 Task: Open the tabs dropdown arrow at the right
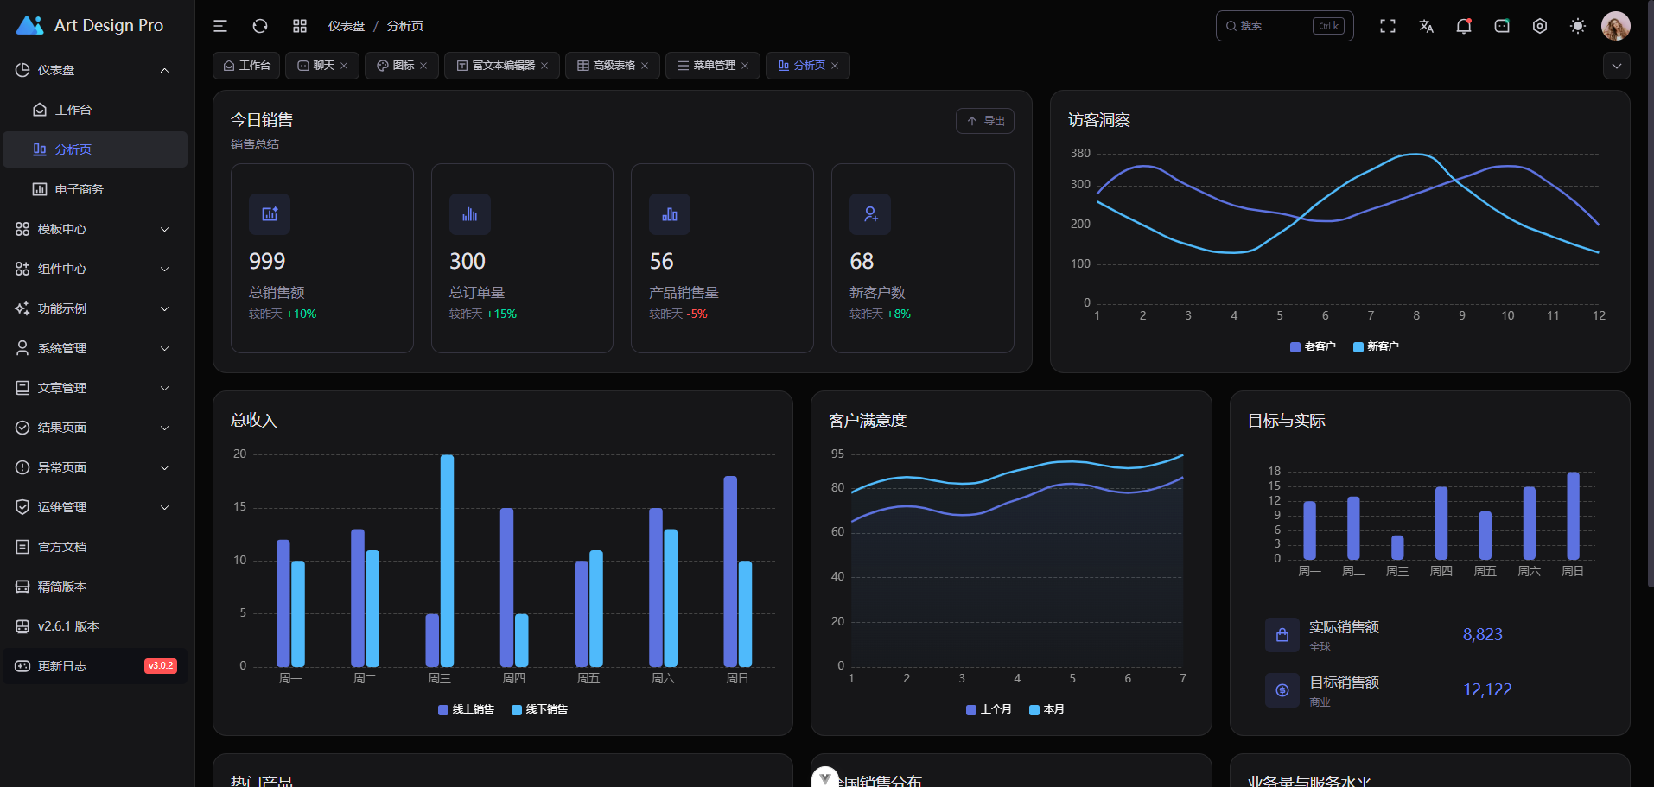(1617, 66)
